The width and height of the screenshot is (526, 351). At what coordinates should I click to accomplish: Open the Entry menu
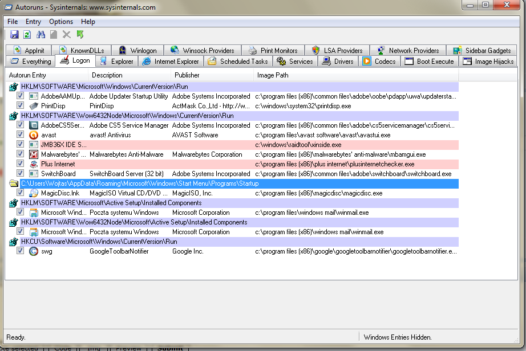coord(33,22)
